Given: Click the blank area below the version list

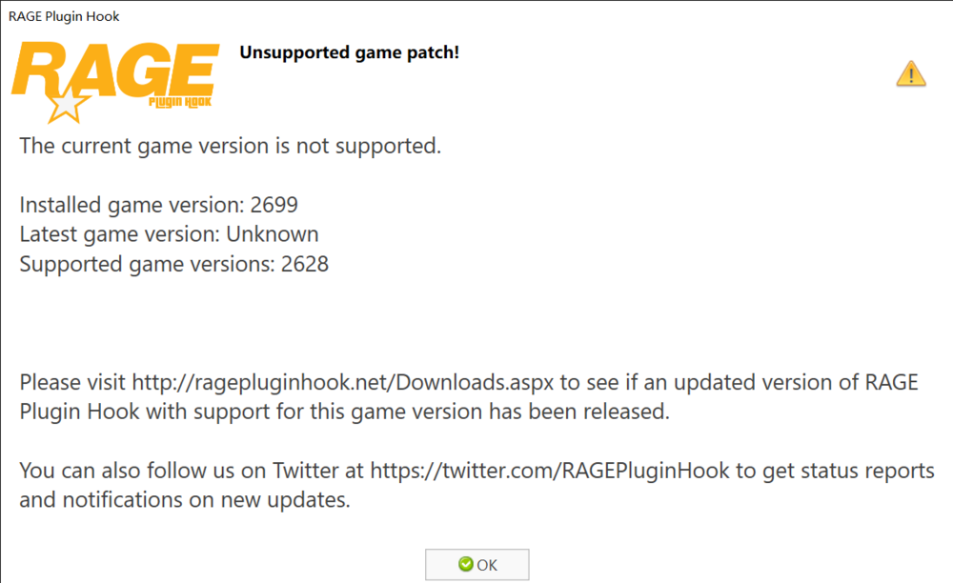Looking at the screenshot, I should (476, 319).
